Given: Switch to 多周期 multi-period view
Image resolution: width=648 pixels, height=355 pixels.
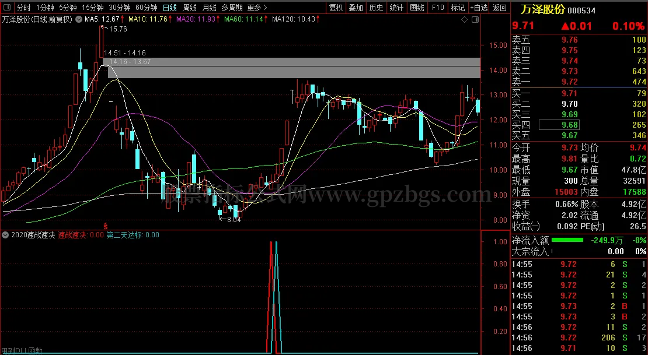Looking at the screenshot, I should pyautogui.click(x=232, y=8).
